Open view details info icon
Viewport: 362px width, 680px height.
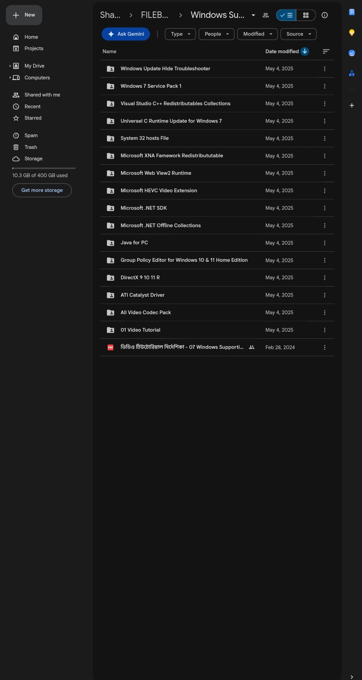(x=324, y=15)
